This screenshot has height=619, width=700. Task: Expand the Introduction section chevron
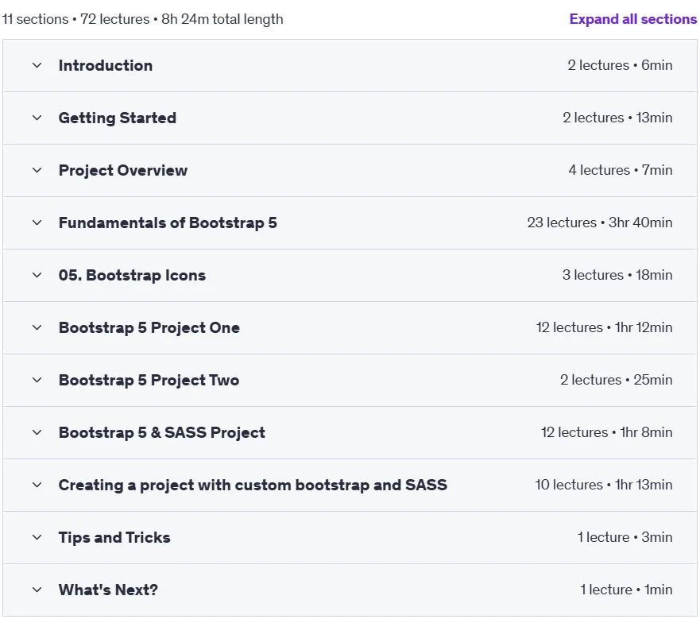tap(37, 66)
